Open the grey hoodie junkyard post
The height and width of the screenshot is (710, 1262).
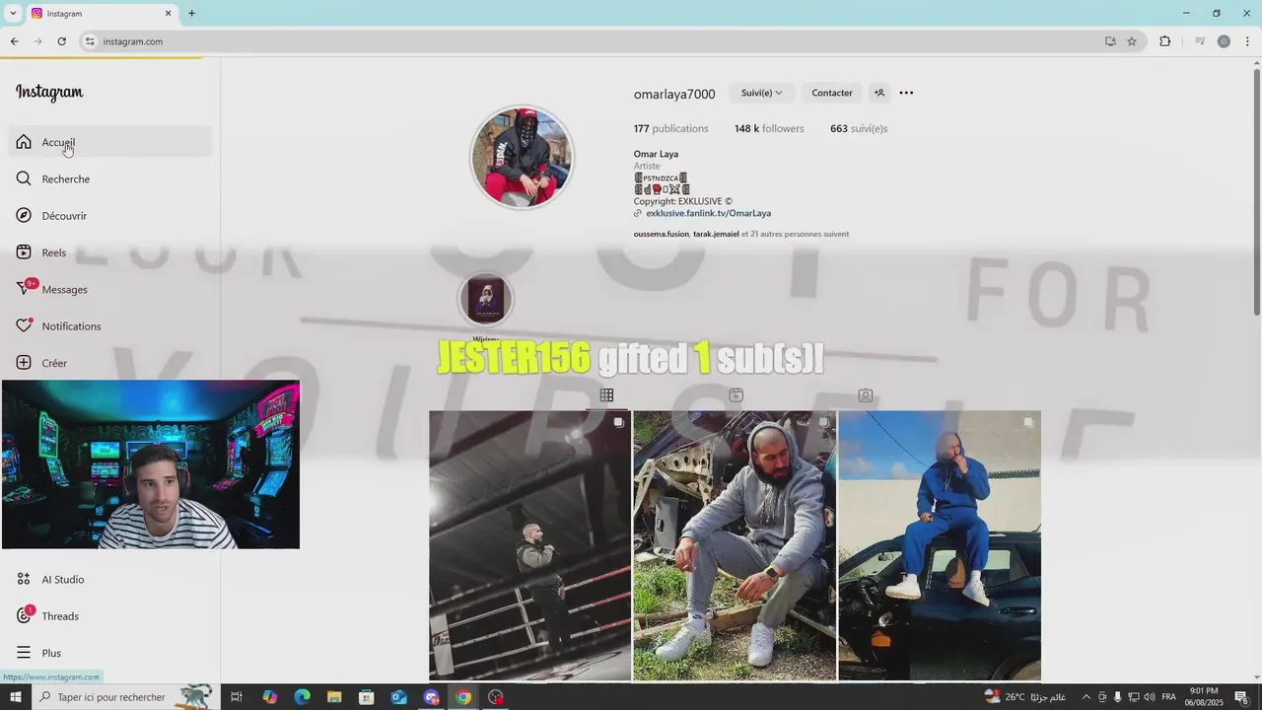click(735, 545)
